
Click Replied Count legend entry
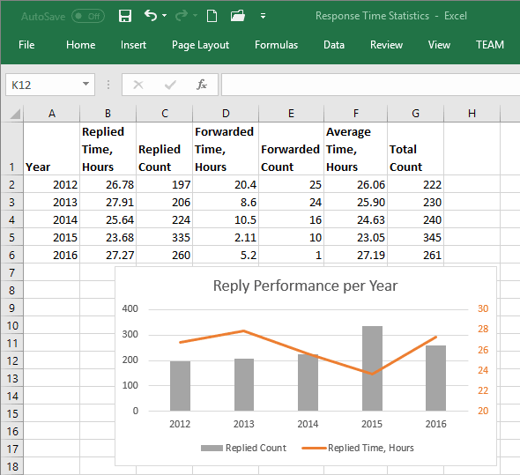tap(244, 448)
